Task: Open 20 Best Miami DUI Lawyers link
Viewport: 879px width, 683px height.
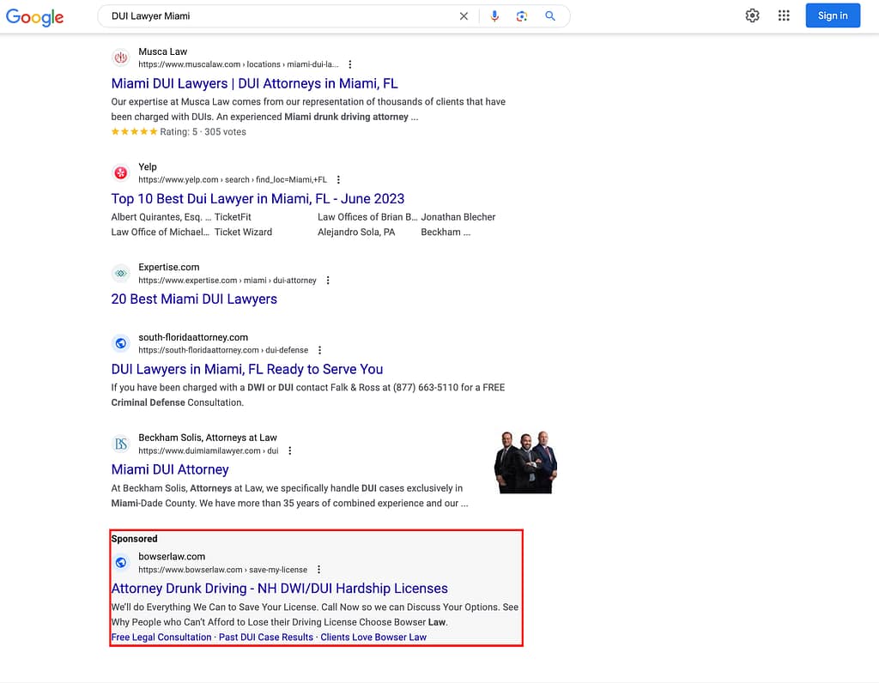Action: point(194,299)
